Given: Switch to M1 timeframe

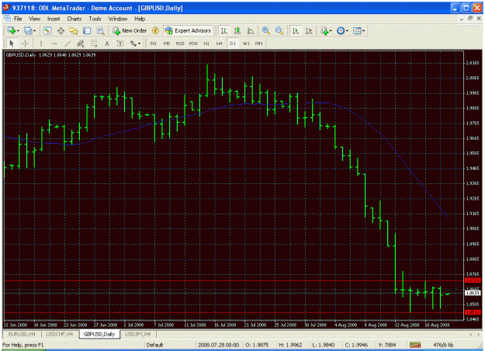Looking at the screenshot, I should [x=154, y=43].
